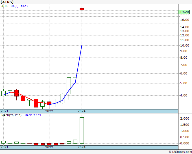The width and height of the screenshot is (192, 154).
Task: Click the red candlestick at the 2022 gridline
Action: [49, 103]
